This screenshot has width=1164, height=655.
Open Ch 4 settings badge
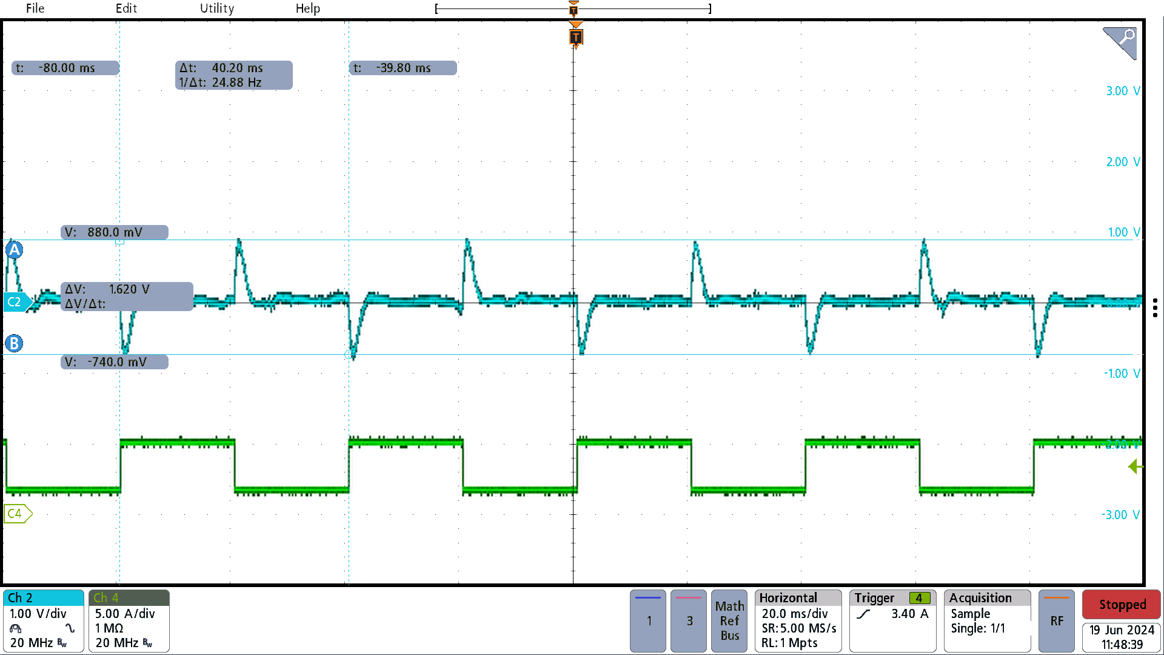coord(129,620)
